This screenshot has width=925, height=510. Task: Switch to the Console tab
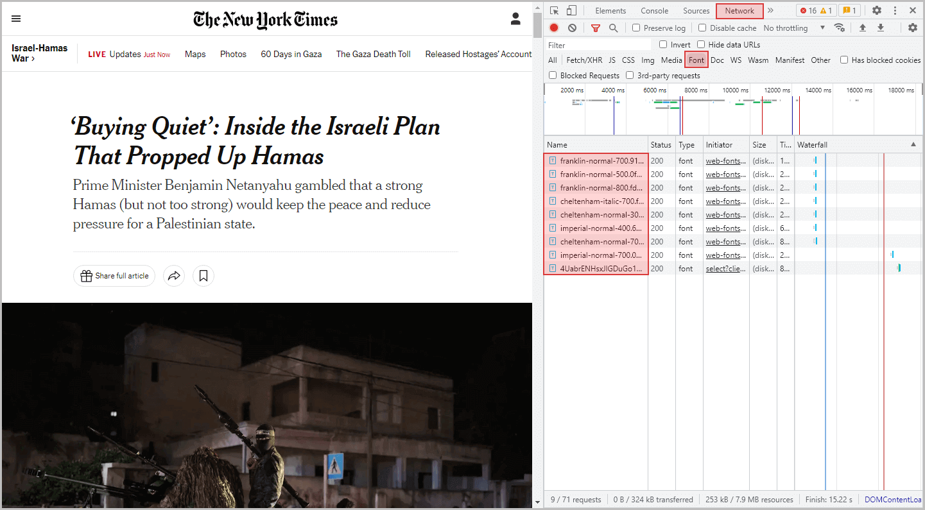[654, 11]
